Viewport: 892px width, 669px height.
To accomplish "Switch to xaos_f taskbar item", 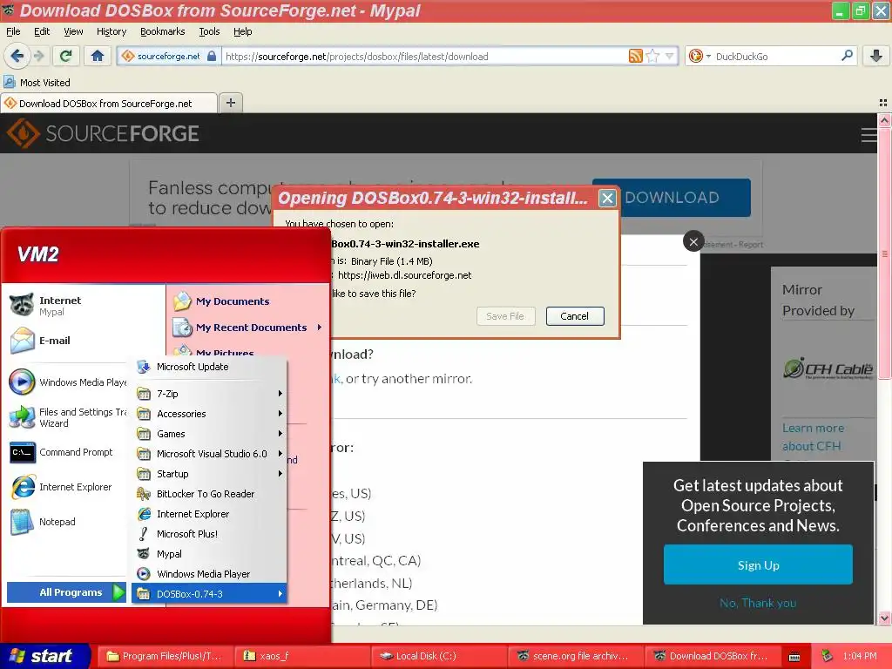I will (x=302, y=656).
